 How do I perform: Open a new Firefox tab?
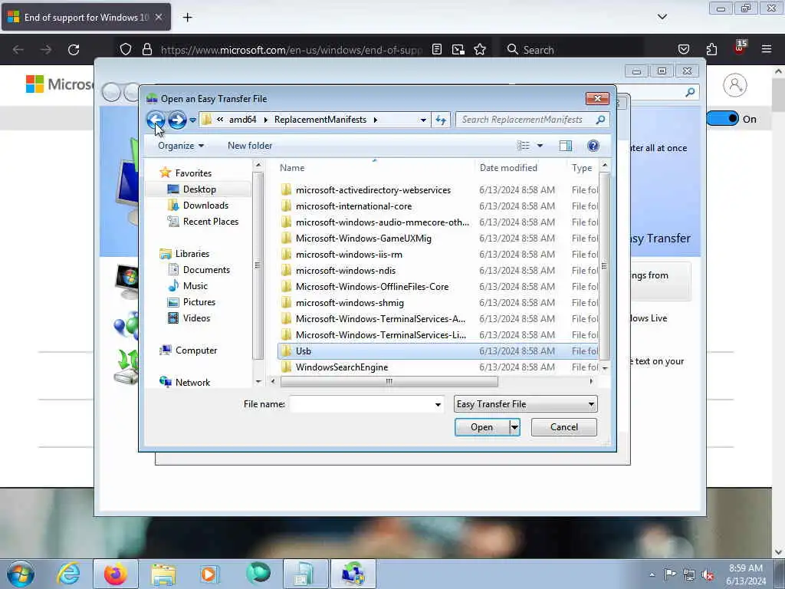[187, 18]
